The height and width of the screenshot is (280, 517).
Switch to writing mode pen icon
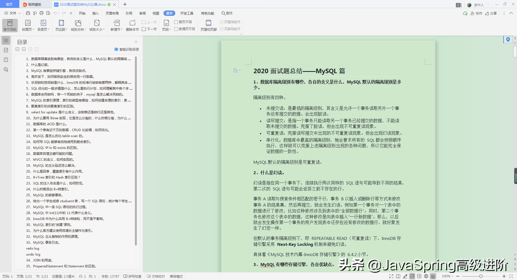pyautogui.click(x=405, y=276)
